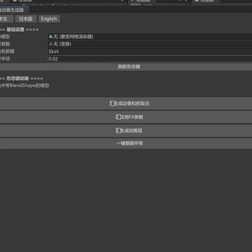Viewport: 252px width, 252px height.
Task: Click the BlendShape的模型 hint text
Action: (x=30, y=86)
